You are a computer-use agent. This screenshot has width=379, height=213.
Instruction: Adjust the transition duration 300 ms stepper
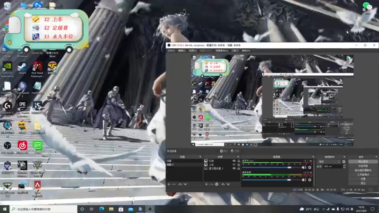tap(344, 167)
